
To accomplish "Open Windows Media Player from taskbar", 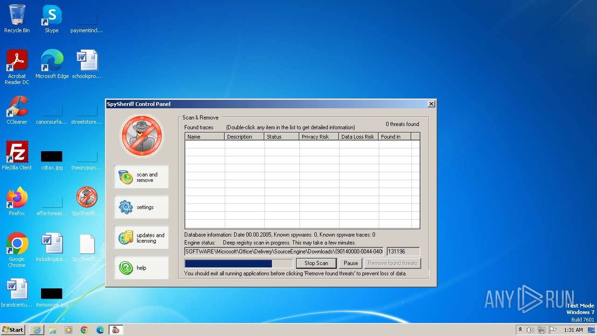I will click(x=69, y=330).
